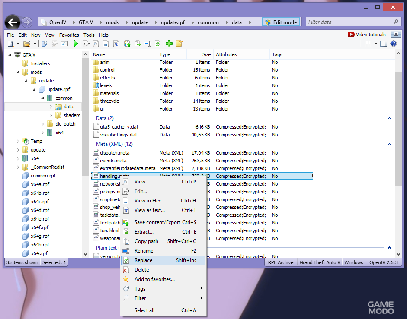
Task: Toggle the preview pane icon
Action: coord(384,44)
